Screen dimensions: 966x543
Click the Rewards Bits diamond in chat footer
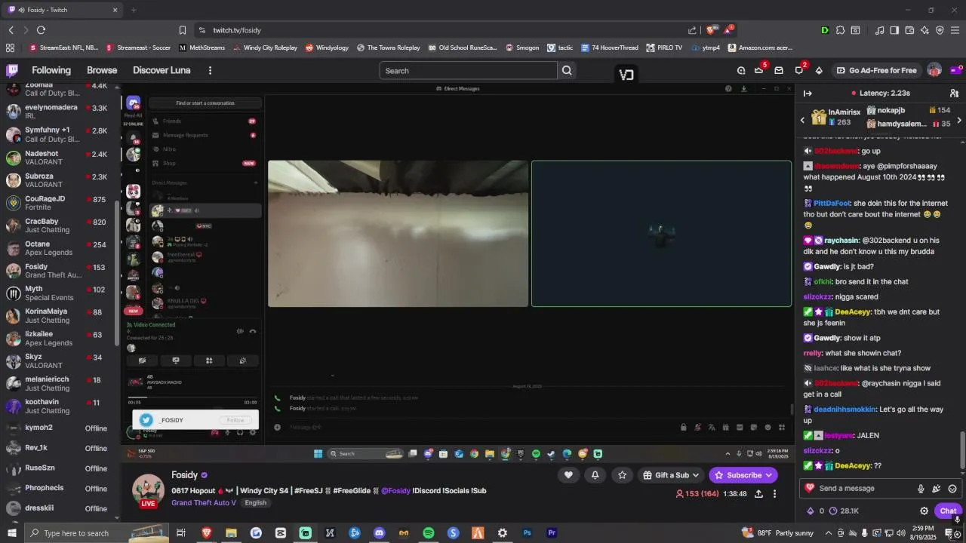tap(811, 511)
